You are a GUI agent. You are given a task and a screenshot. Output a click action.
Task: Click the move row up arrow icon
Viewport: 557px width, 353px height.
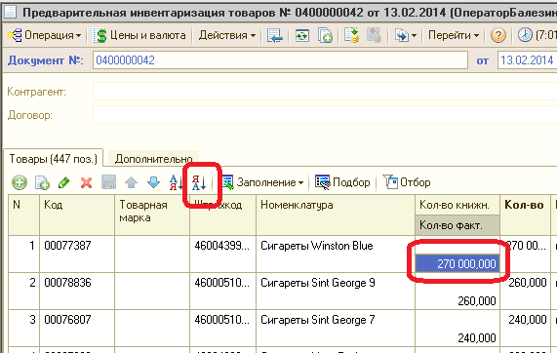pyautogui.click(x=131, y=182)
